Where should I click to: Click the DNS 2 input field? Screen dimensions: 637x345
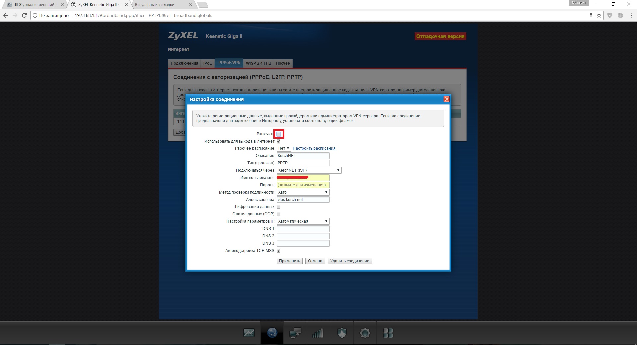coord(303,236)
